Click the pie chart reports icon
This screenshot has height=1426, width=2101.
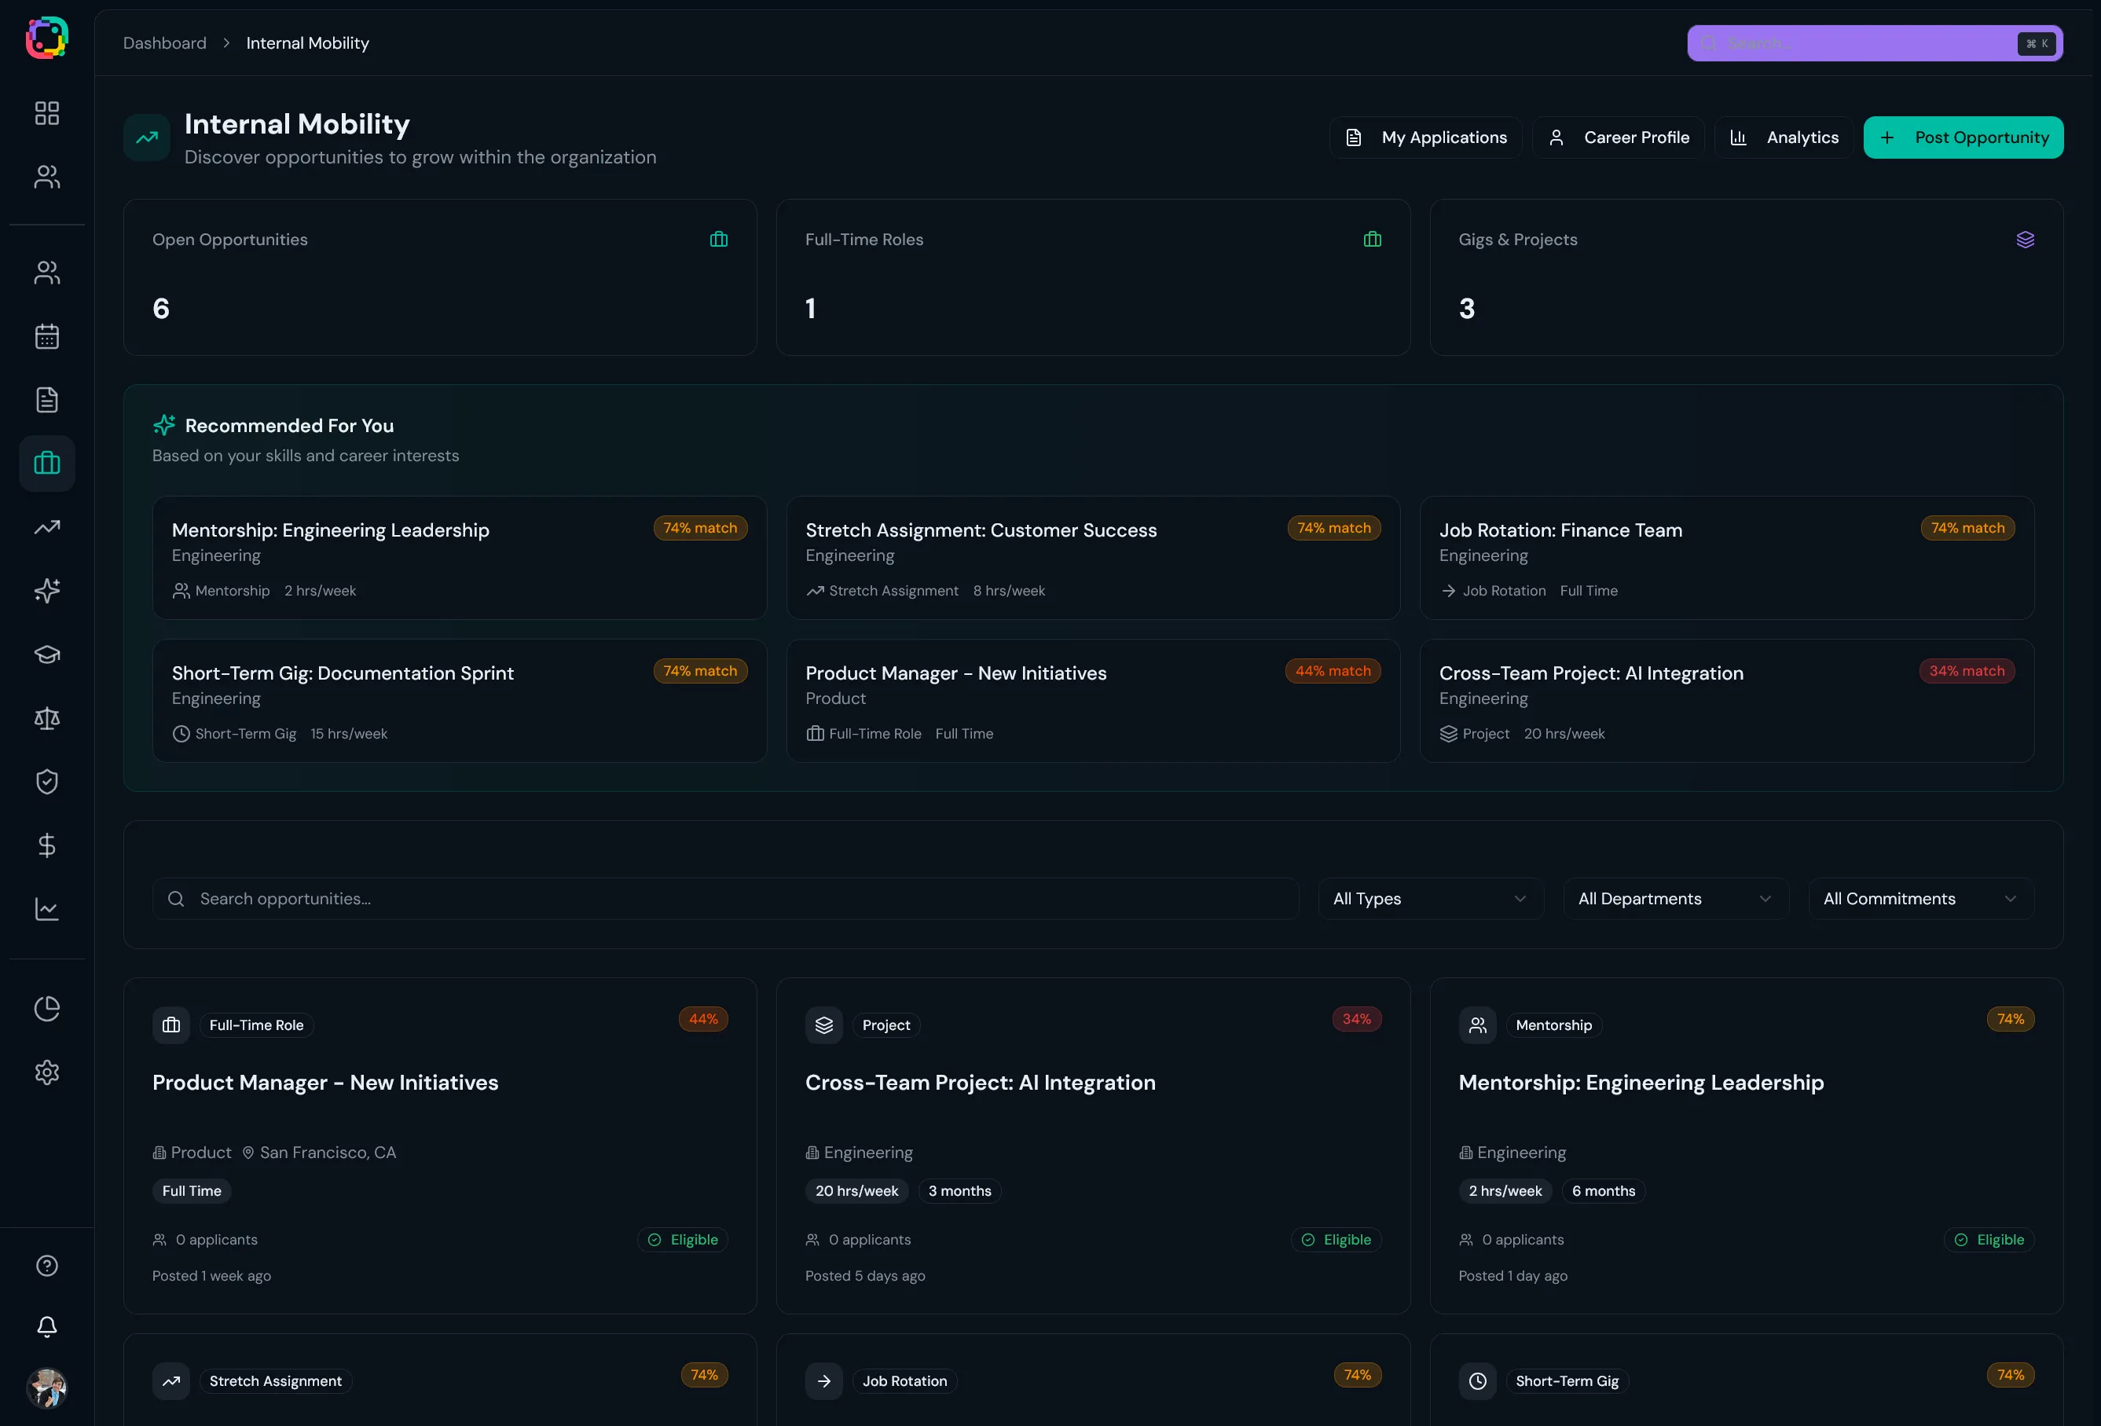[47, 1008]
